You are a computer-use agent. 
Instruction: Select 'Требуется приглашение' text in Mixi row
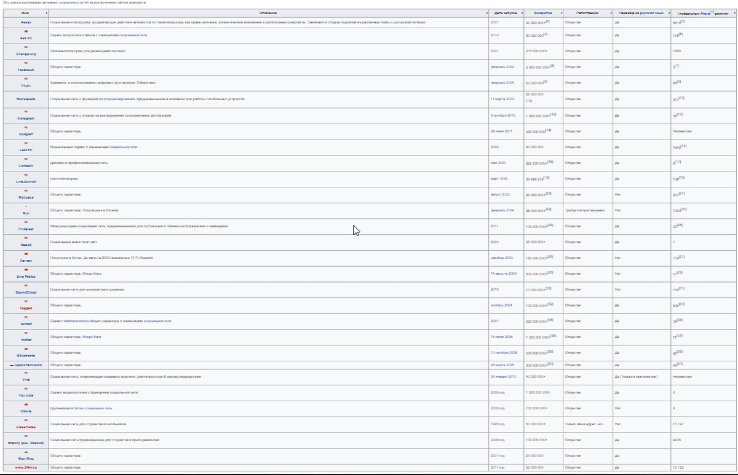(x=585, y=211)
